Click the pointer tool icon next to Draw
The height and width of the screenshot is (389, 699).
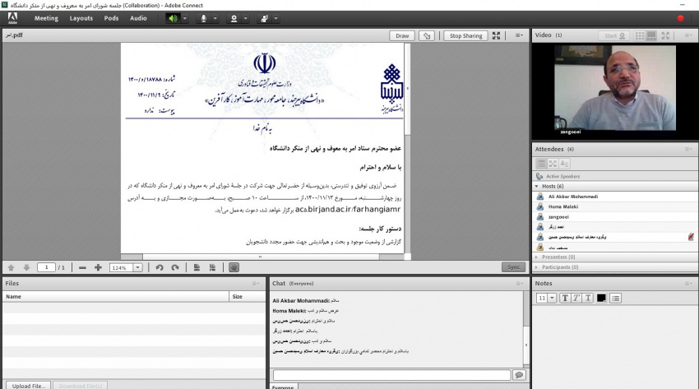[427, 35]
